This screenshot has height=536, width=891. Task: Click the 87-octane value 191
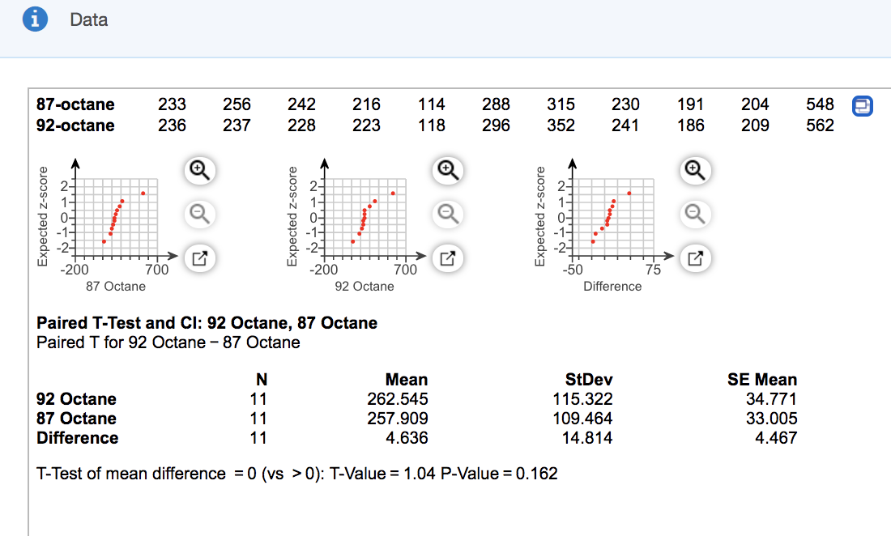690,104
